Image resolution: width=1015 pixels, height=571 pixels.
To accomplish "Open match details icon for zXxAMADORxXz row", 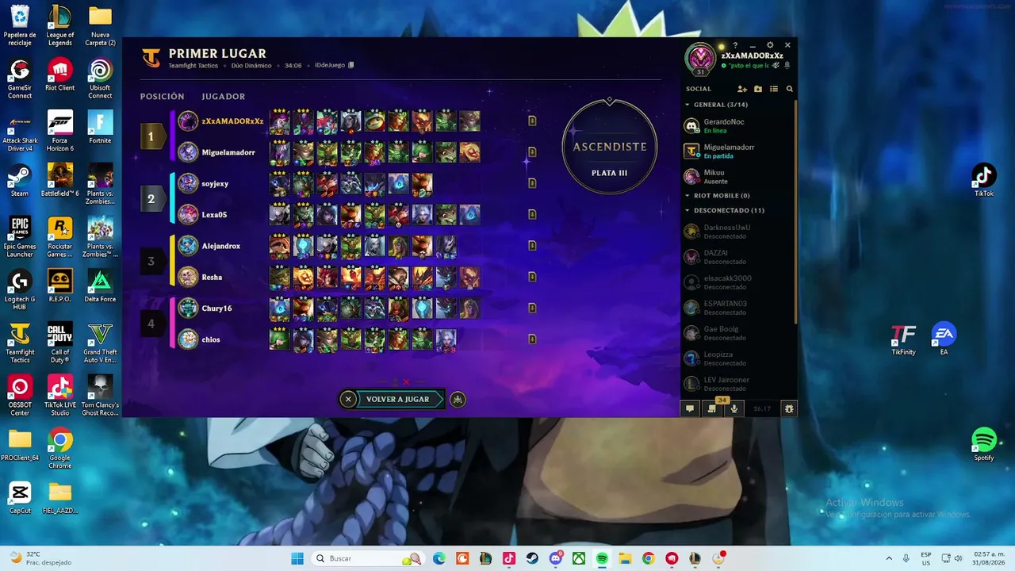I will [x=532, y=121].
